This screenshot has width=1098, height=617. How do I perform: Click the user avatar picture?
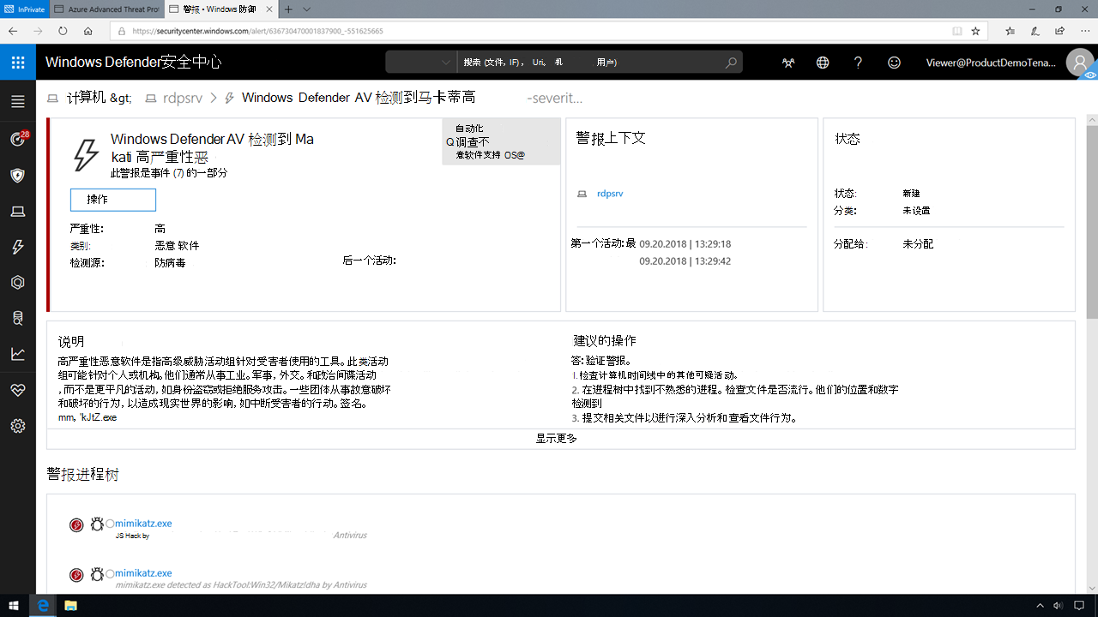(x=1079, y=63)
